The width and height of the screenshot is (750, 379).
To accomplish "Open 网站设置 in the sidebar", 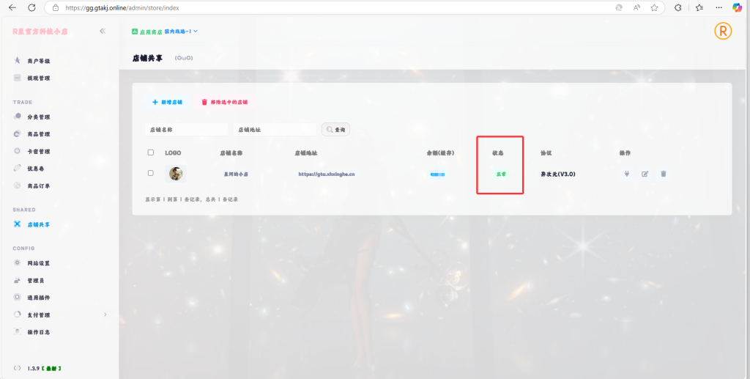I will pyautogui.click(x=38, y=263).
